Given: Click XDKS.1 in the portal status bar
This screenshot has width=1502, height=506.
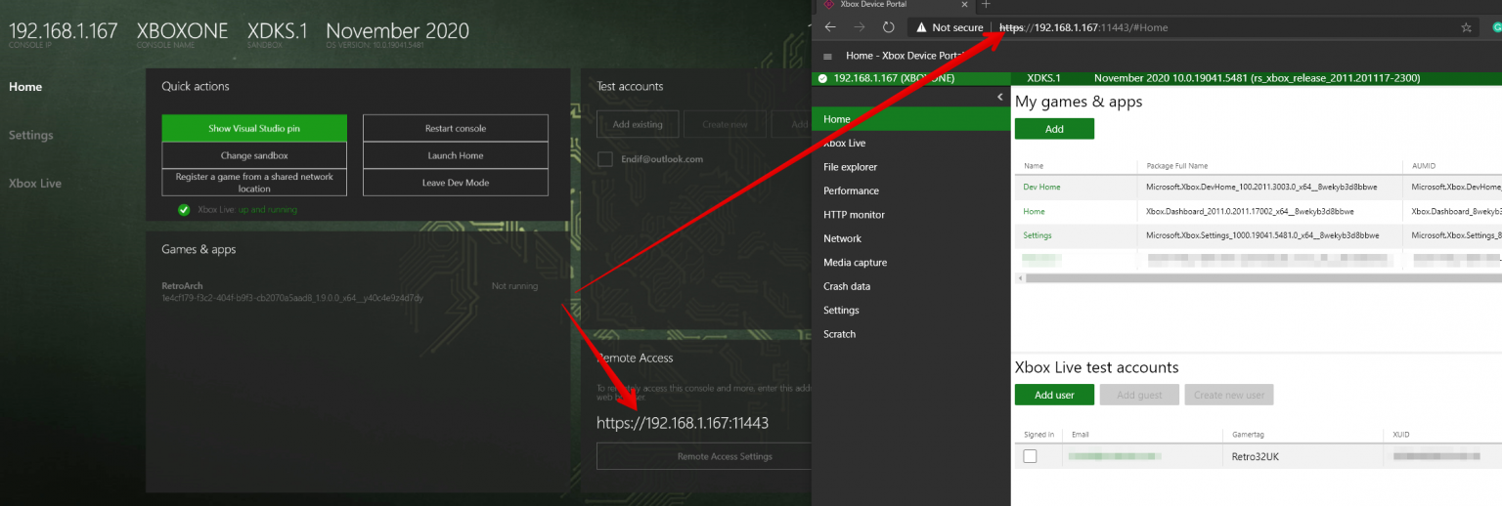Looking at the screenshot, I should click(x=1043, y=78).
